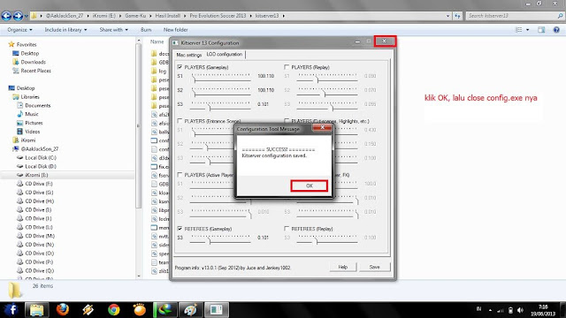The height and width of the screenshot is (318, 566).
Task: Enable PLAYERS (Cutscenes, Highlights) checkbox
Action: 287,121
